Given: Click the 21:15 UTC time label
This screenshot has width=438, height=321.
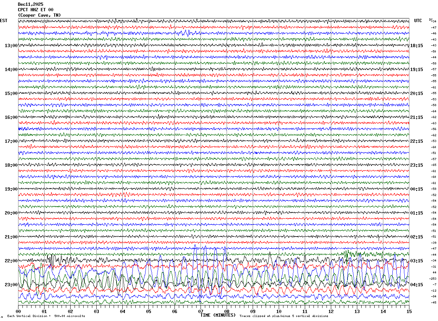Looking at the screenshot, I should click(x=417, y=117).
